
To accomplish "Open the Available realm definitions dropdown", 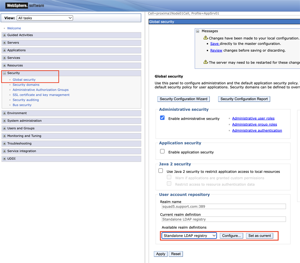I will click(189, 235).
